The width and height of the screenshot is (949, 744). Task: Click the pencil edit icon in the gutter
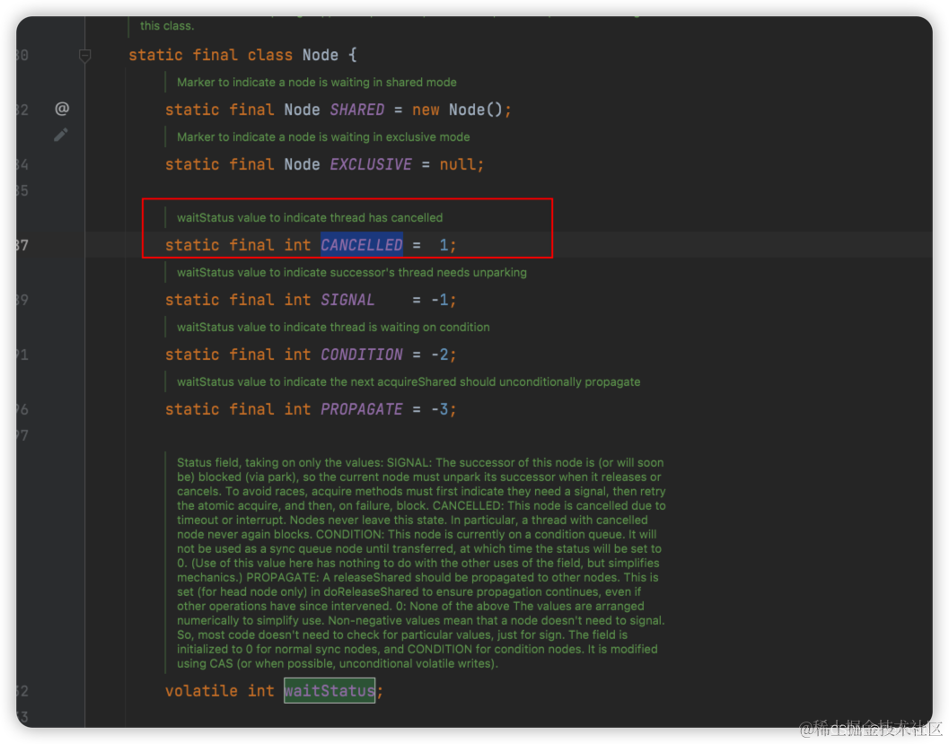(60, 135)
